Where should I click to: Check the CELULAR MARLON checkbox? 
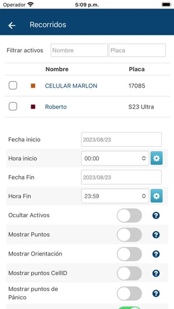tap(13, 85)
